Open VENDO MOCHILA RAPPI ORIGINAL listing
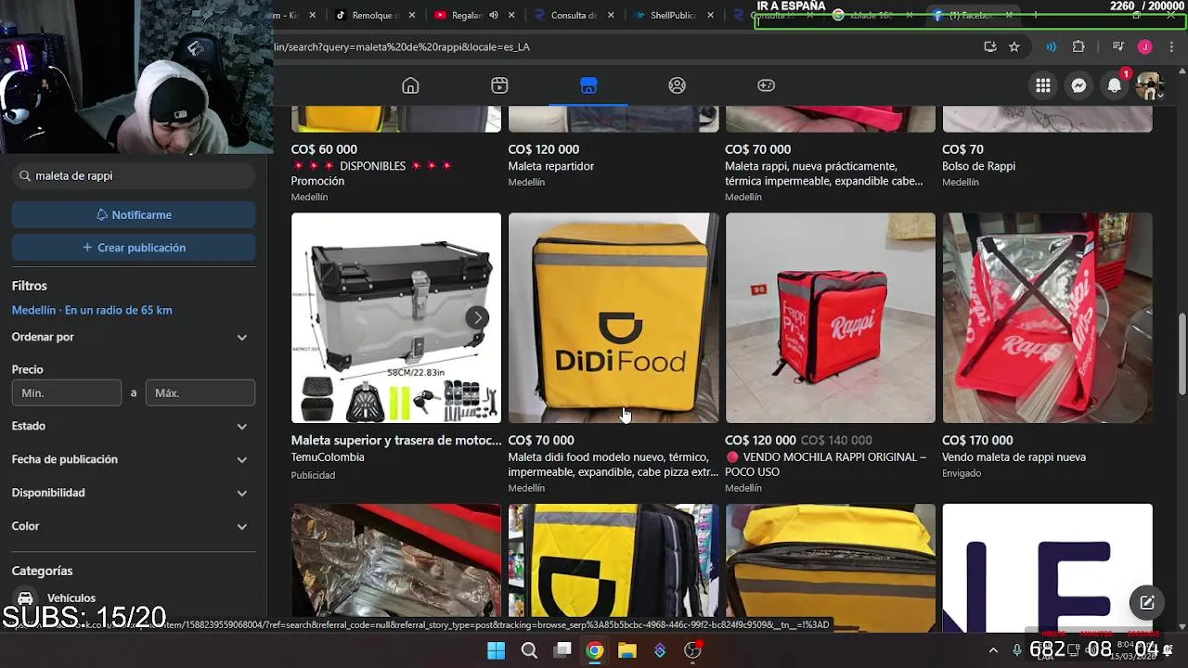Image resolution: width=1188 pixels, height=668 pixels. pos(825,464)
